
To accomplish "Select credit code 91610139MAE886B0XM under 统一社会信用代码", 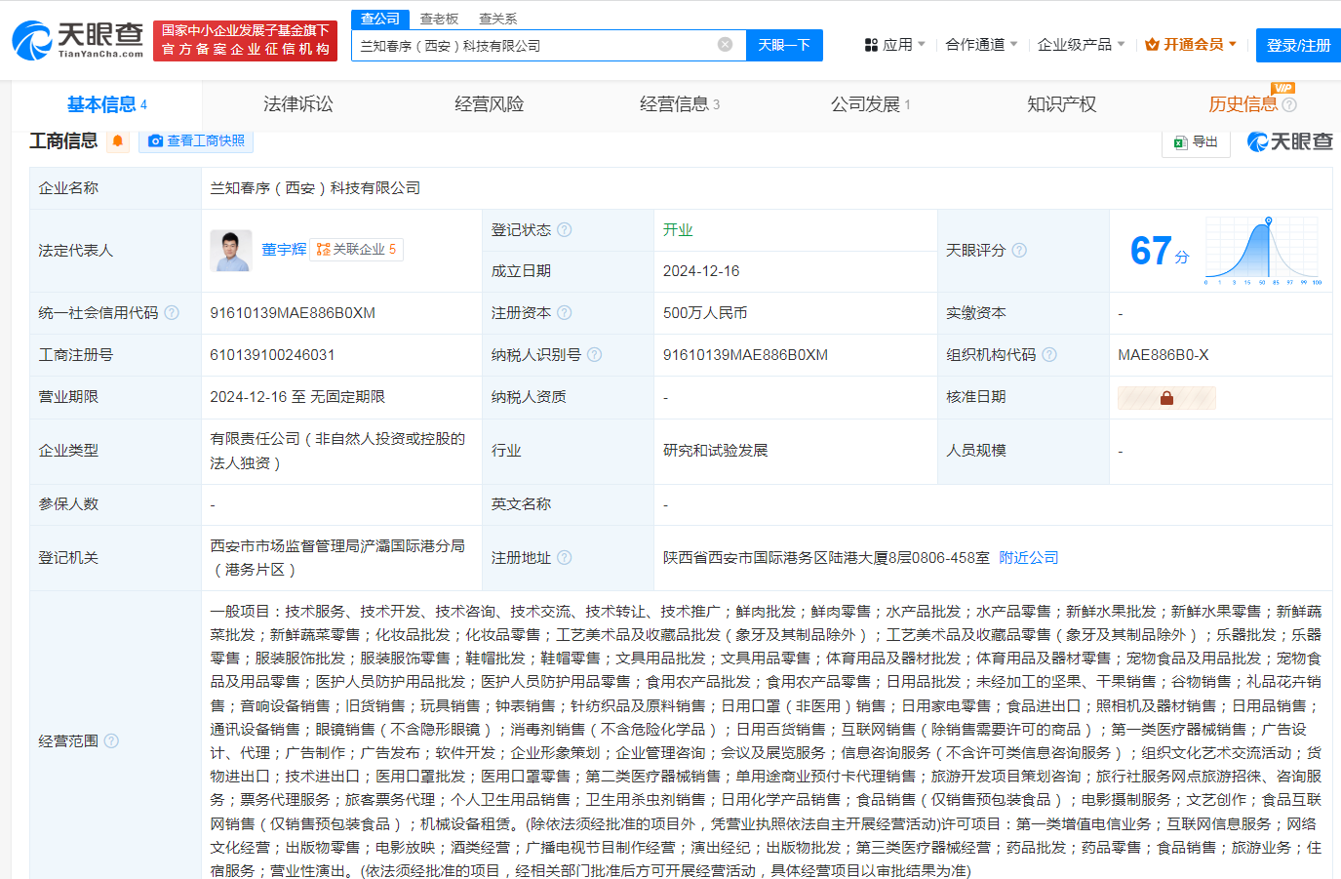I will pyautogui.click(x=293, y=313).
